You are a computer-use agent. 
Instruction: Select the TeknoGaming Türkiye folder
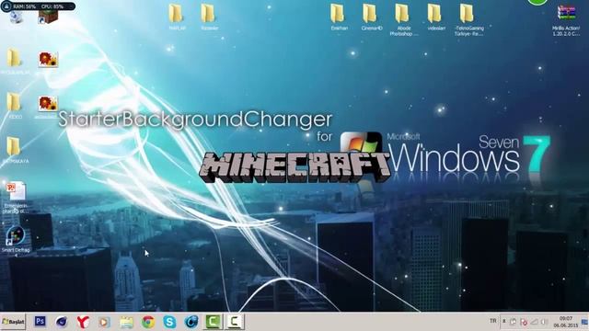(468, 20)
